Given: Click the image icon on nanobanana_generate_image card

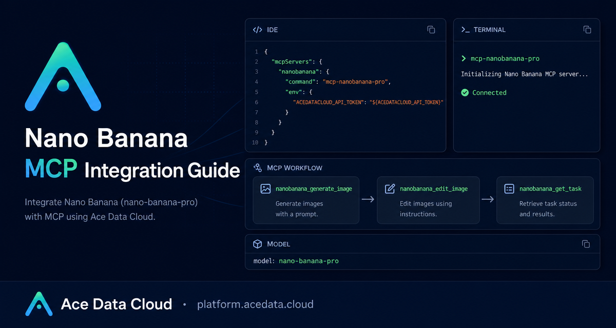Looking at the screenshot, I should pyautogui.click(x=265, y=189).
